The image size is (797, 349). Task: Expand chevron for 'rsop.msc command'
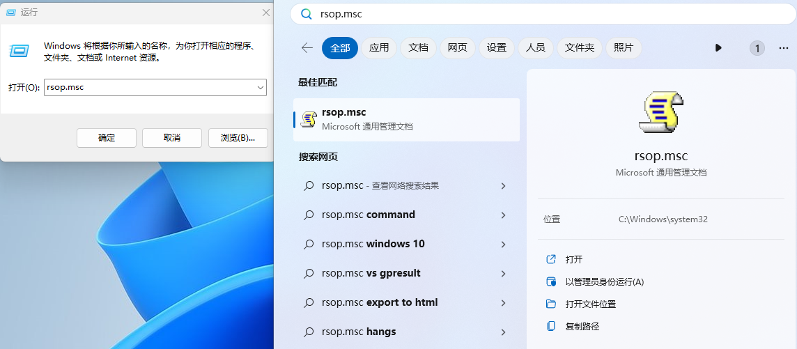503,215
